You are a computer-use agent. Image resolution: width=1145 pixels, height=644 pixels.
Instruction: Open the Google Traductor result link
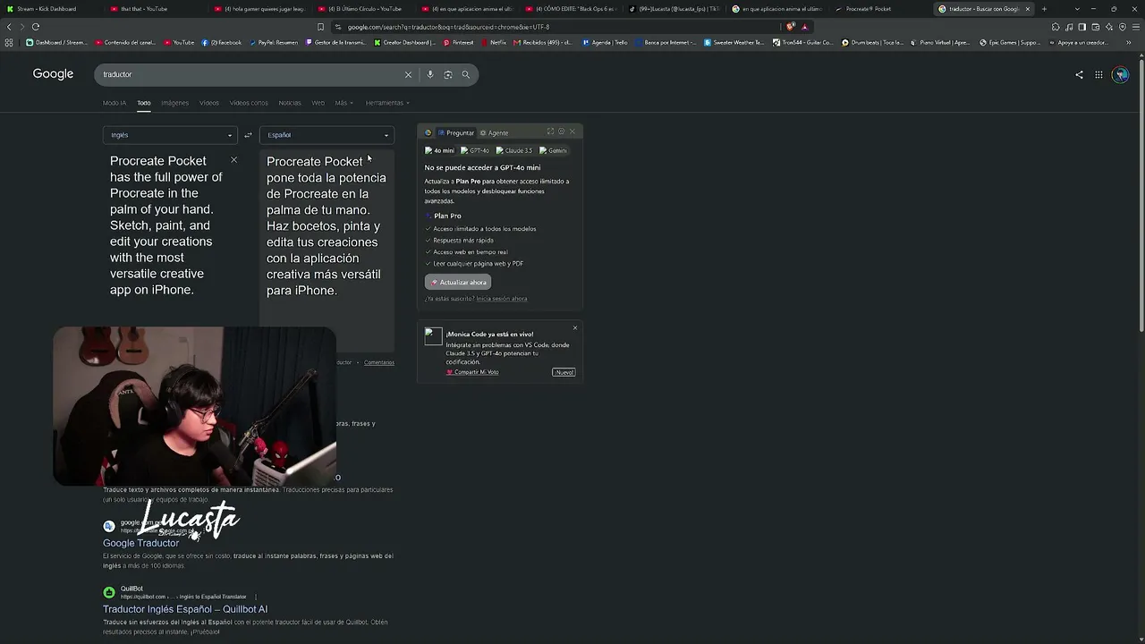pyautogui.click(x=140, y=543)
